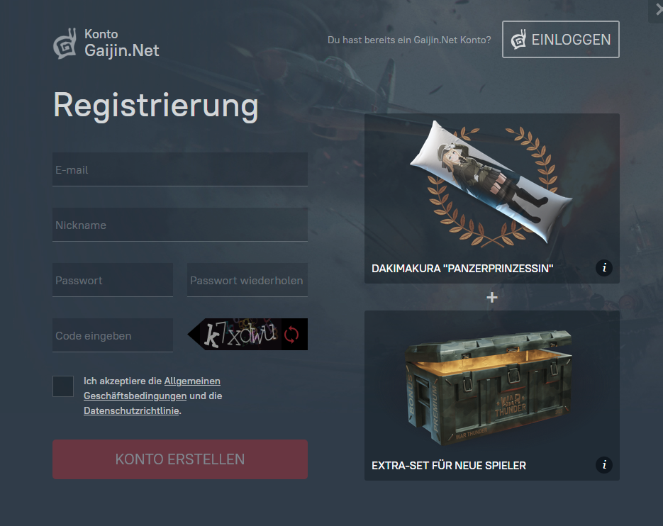Image resolution: width=663 pixels, height=526 pixels.
Task: Focus the E-mail input field
Action: click(x=180, y=169)
